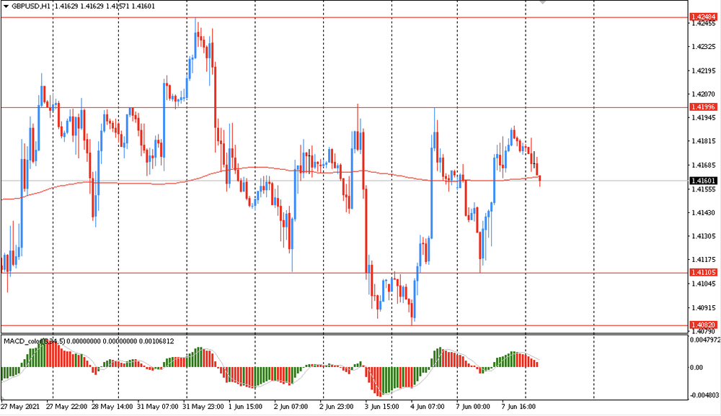Select the 1.41105 red price label
Viewport: 721px width, 416px height.
(702, 273)
